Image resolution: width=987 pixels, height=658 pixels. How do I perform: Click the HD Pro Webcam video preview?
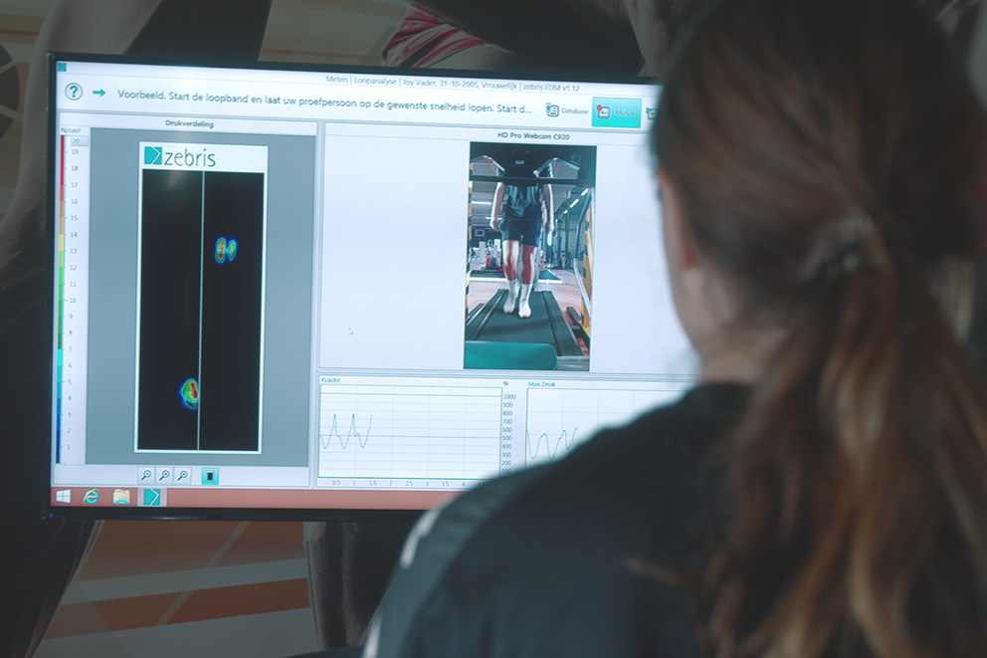pyautogui.click(x=528, y=256)
